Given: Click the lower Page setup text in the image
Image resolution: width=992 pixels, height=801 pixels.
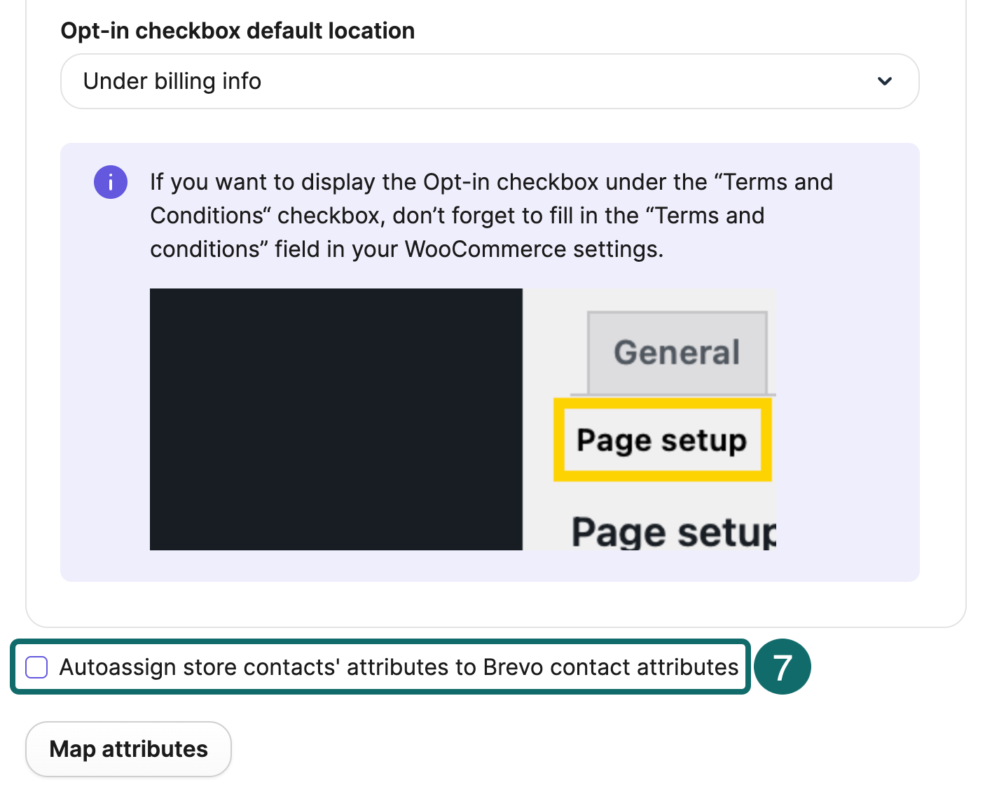Looking at the screenshot, I should [x=671, y=532].
